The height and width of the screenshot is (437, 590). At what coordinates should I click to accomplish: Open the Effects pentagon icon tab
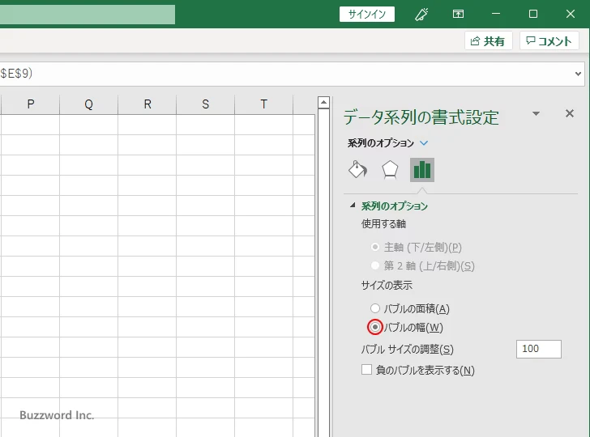[390, 169]
